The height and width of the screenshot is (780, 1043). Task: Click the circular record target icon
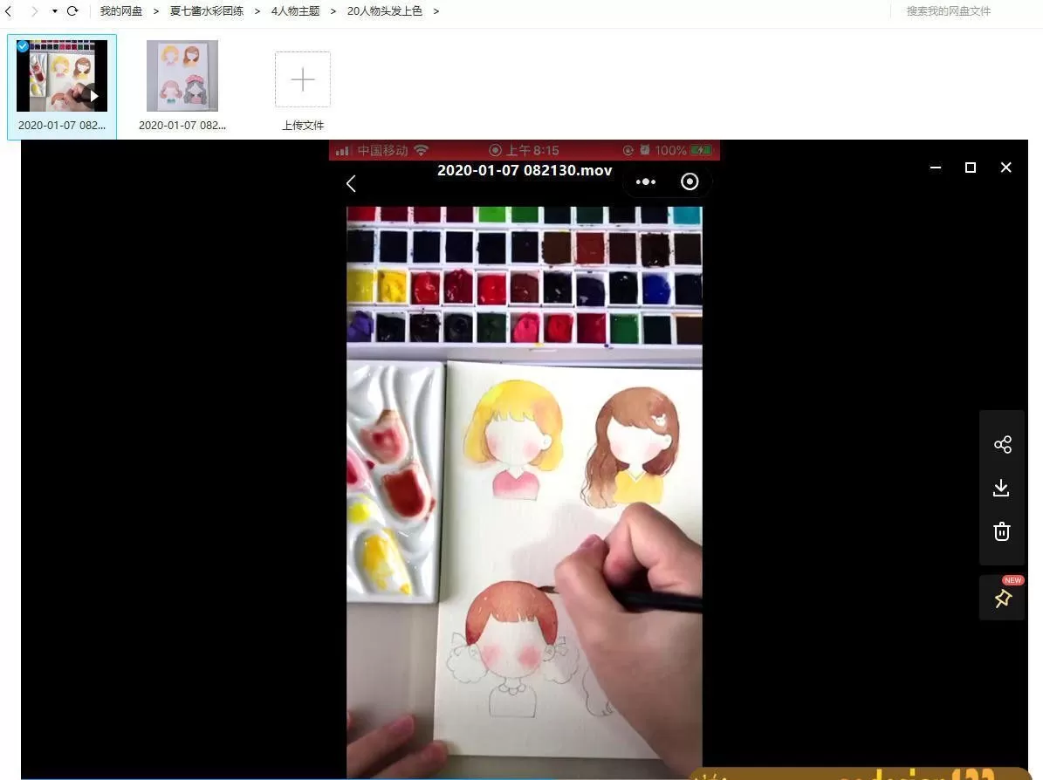[690, 181]
